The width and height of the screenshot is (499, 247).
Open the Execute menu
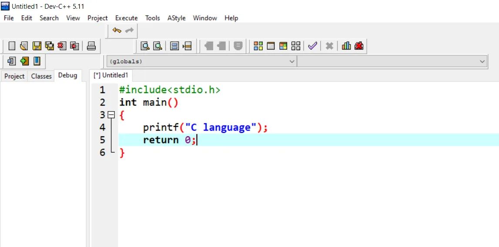coord(126,18)
